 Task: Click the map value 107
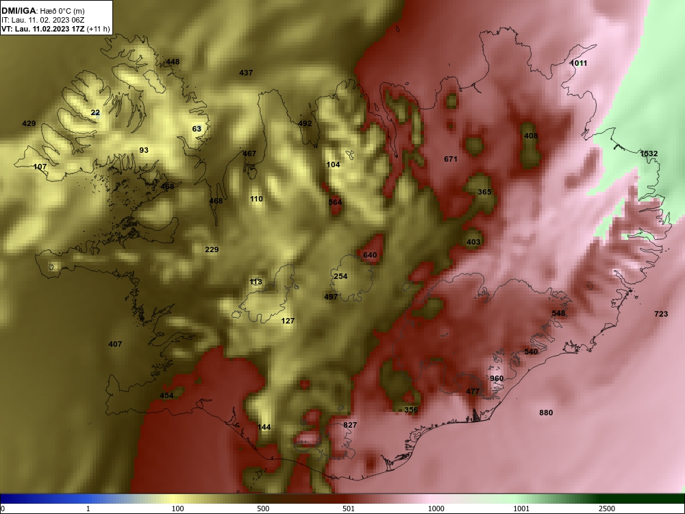pos(40,167)
